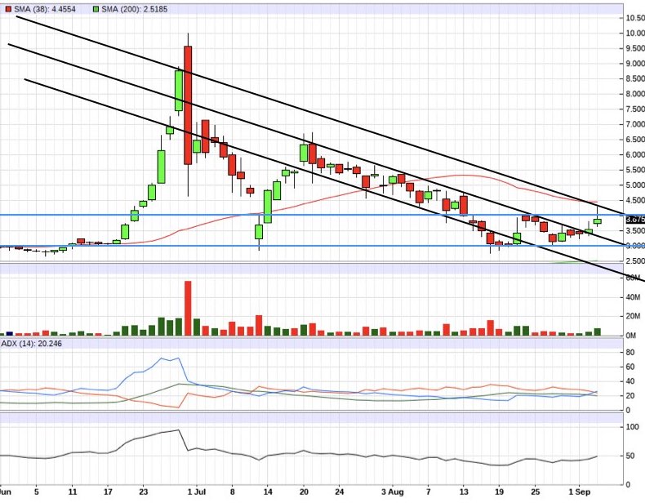
Task: Click the tallest red volume bar
Action: tap(188, 308)
